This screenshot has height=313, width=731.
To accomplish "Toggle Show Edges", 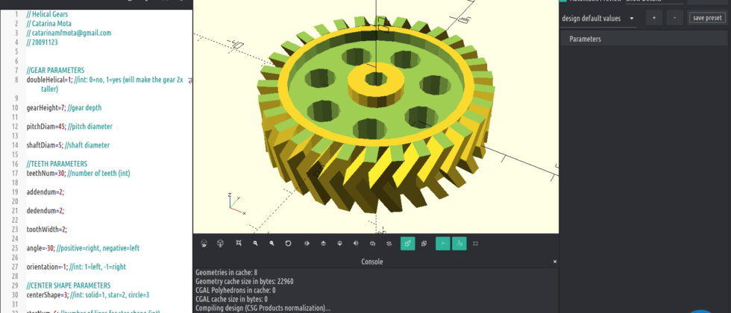I will tap(476, 243).
